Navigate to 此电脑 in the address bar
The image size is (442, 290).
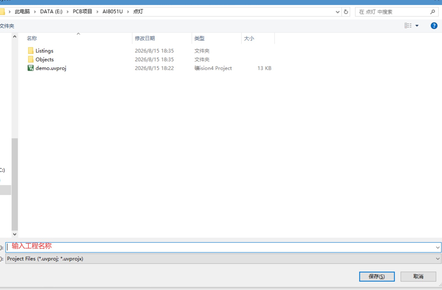[x=22, y=12]
